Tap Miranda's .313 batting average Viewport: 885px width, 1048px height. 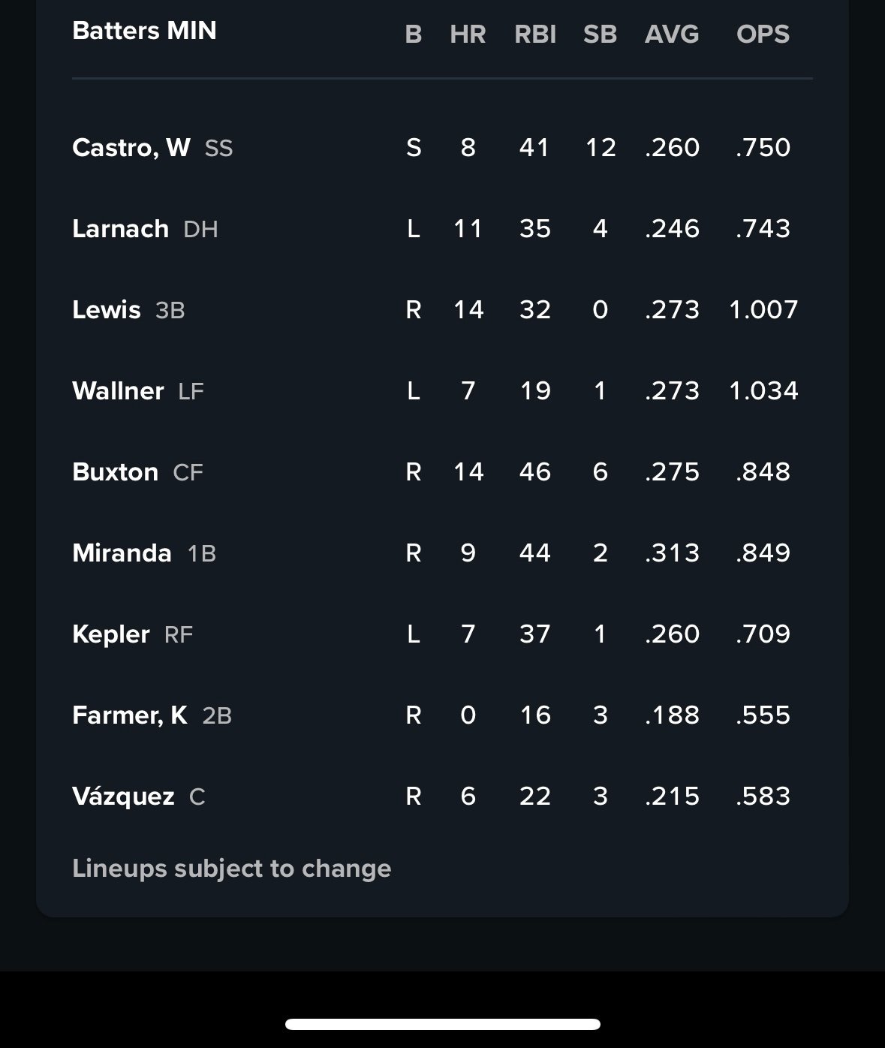672,553
